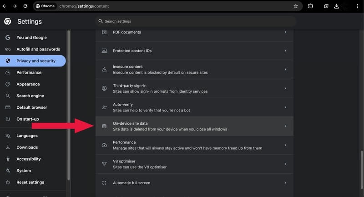
Task: Open System settings
Action: point(33,170)
